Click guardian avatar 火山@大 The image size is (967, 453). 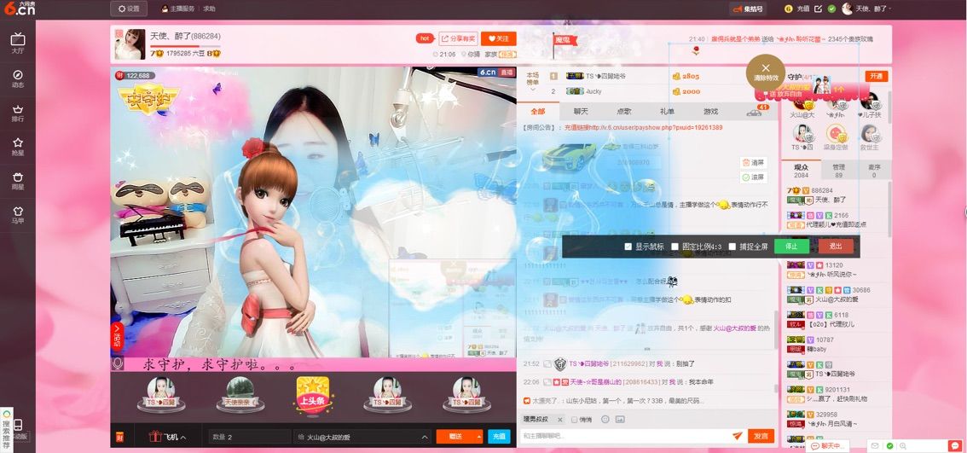coord(802,104)
